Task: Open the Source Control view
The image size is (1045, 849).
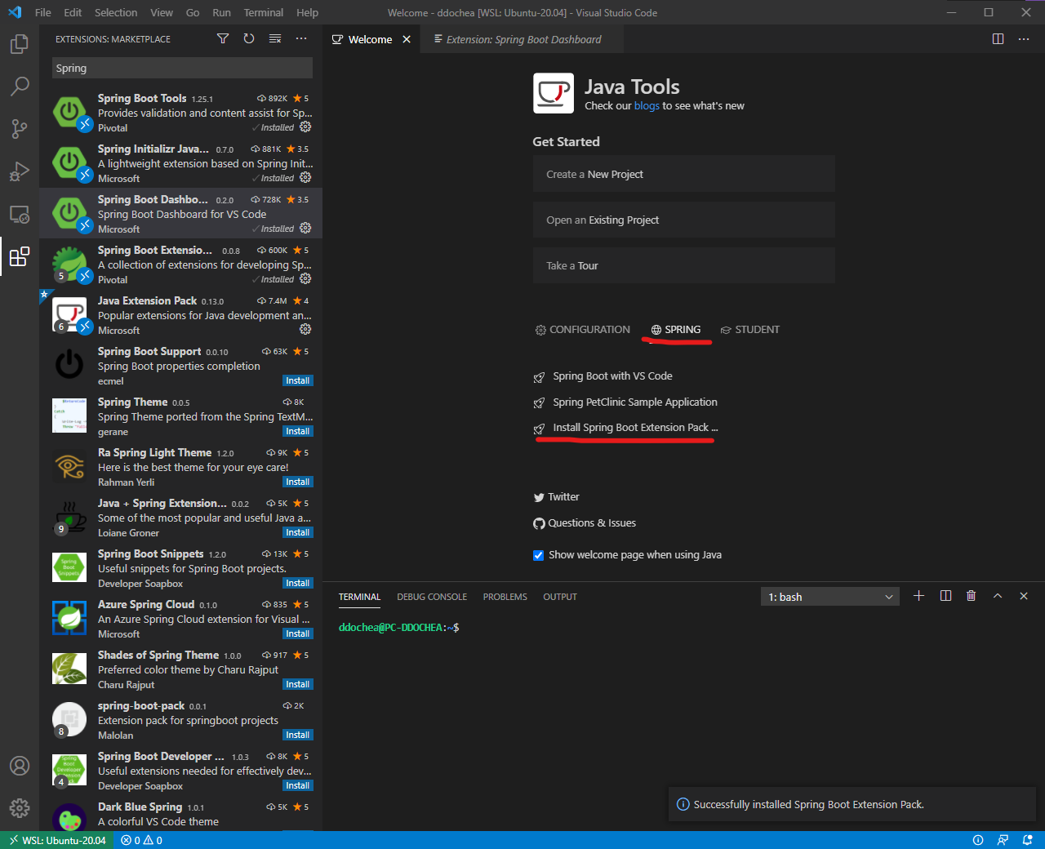Action: [x=20, y=128]
